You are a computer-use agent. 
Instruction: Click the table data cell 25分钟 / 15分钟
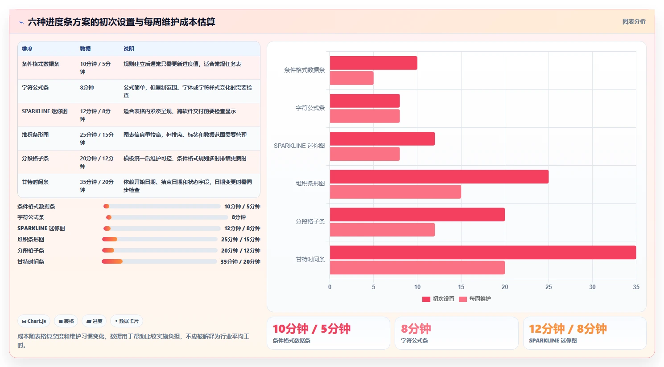pyautogui.click(x=97, y=139)
